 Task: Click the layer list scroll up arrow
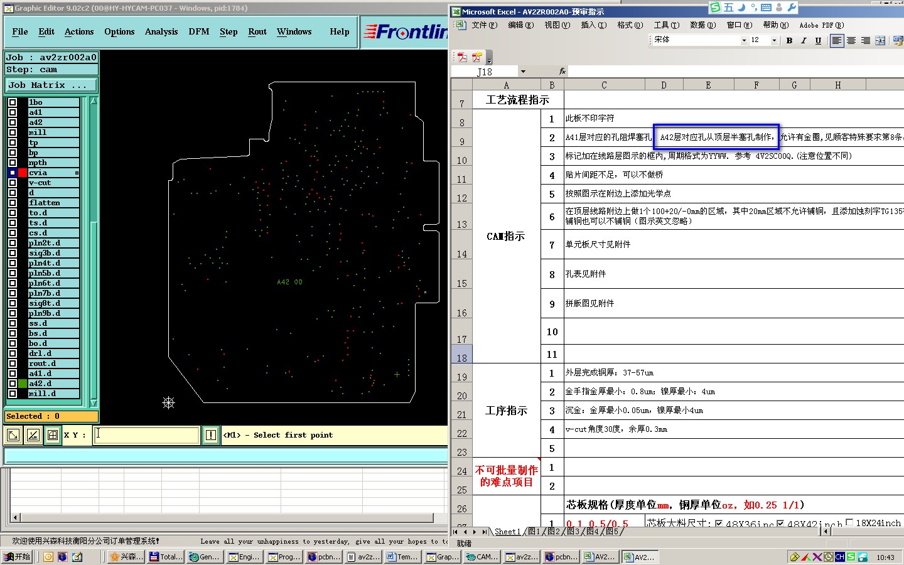click(94, 101)
